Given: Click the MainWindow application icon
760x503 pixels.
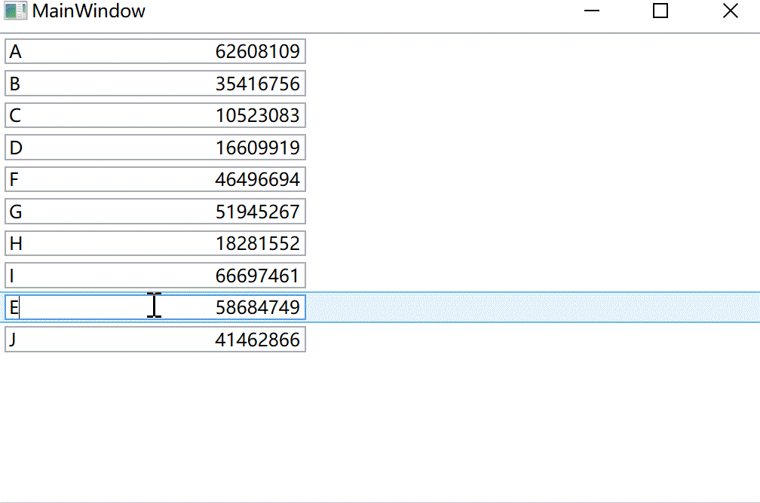Looking at the screenshot, I should pos(15,11).
